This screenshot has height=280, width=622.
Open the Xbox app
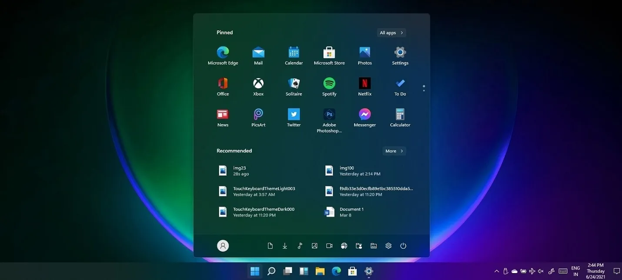coord(258,87)
